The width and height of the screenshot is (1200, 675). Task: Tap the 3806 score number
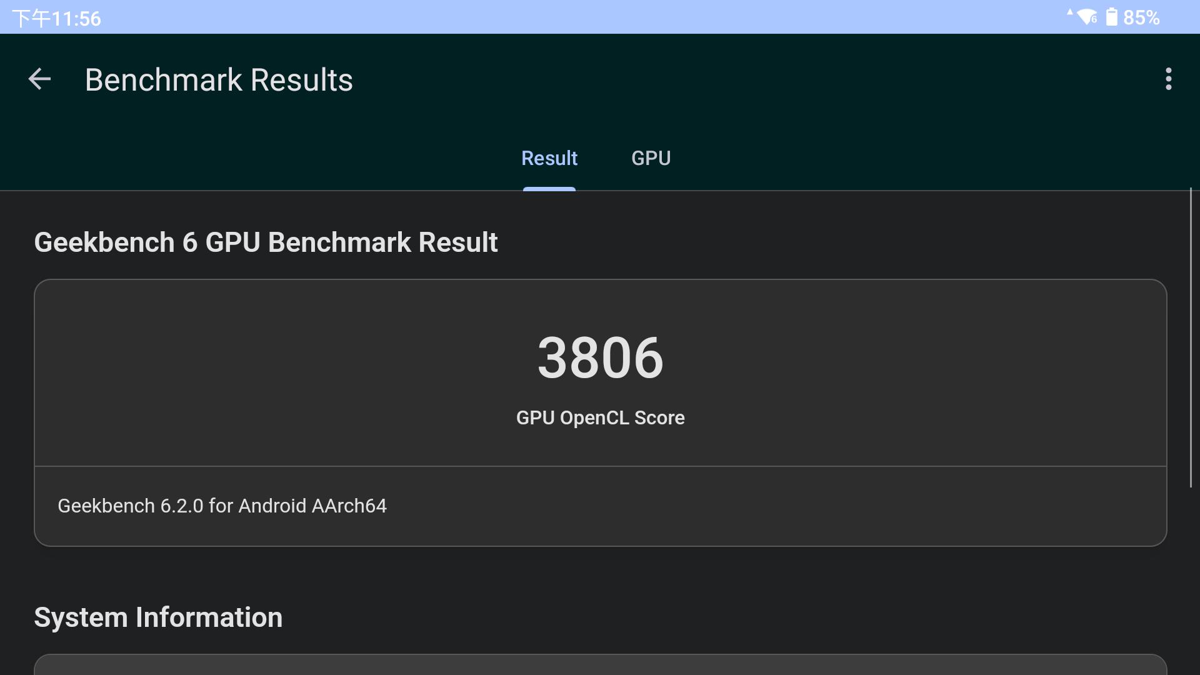[x=600, y=357]
